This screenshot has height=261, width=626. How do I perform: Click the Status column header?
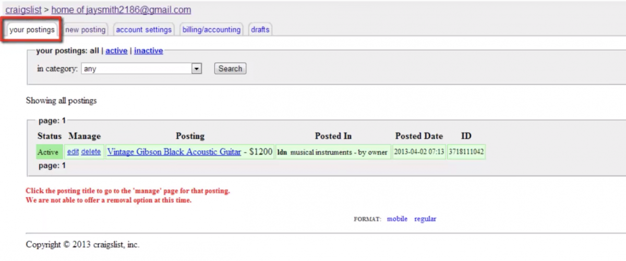pyautogui.click(x=50, y=136)
